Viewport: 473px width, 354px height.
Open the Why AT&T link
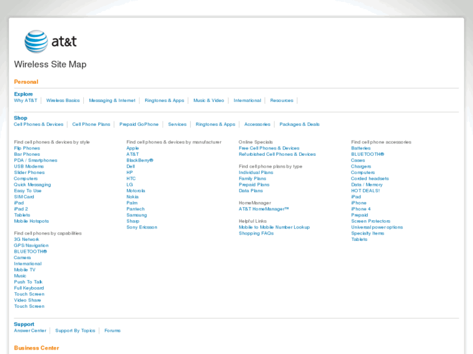pos(25,100)
